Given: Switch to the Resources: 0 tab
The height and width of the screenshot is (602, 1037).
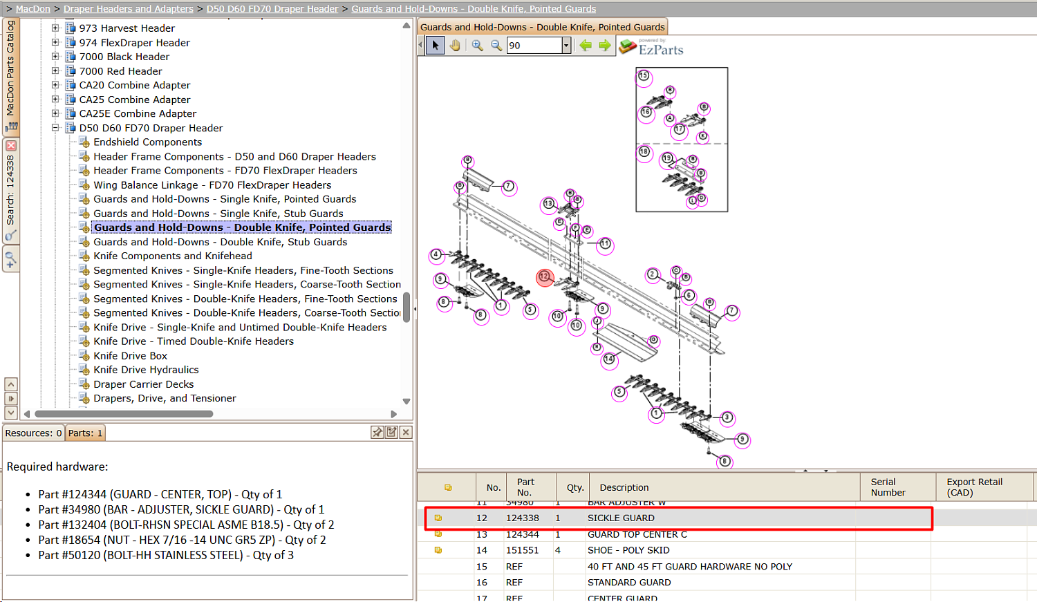Looking at the screenshot, I should coord(33,433).
